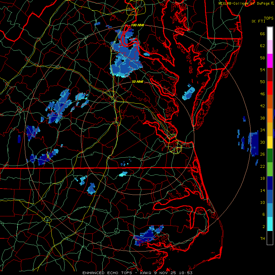Click the legend value "30"
Screen dimensions: 275x275
point(262,142)
